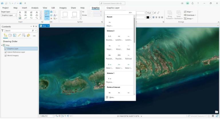Open the Target layer dropdown

9,15
